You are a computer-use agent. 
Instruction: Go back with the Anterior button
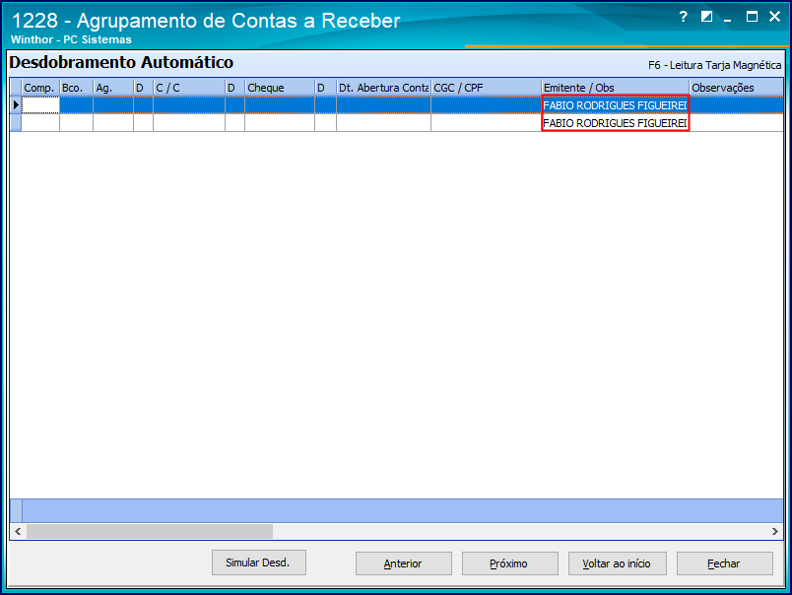[x=404, y=563]
